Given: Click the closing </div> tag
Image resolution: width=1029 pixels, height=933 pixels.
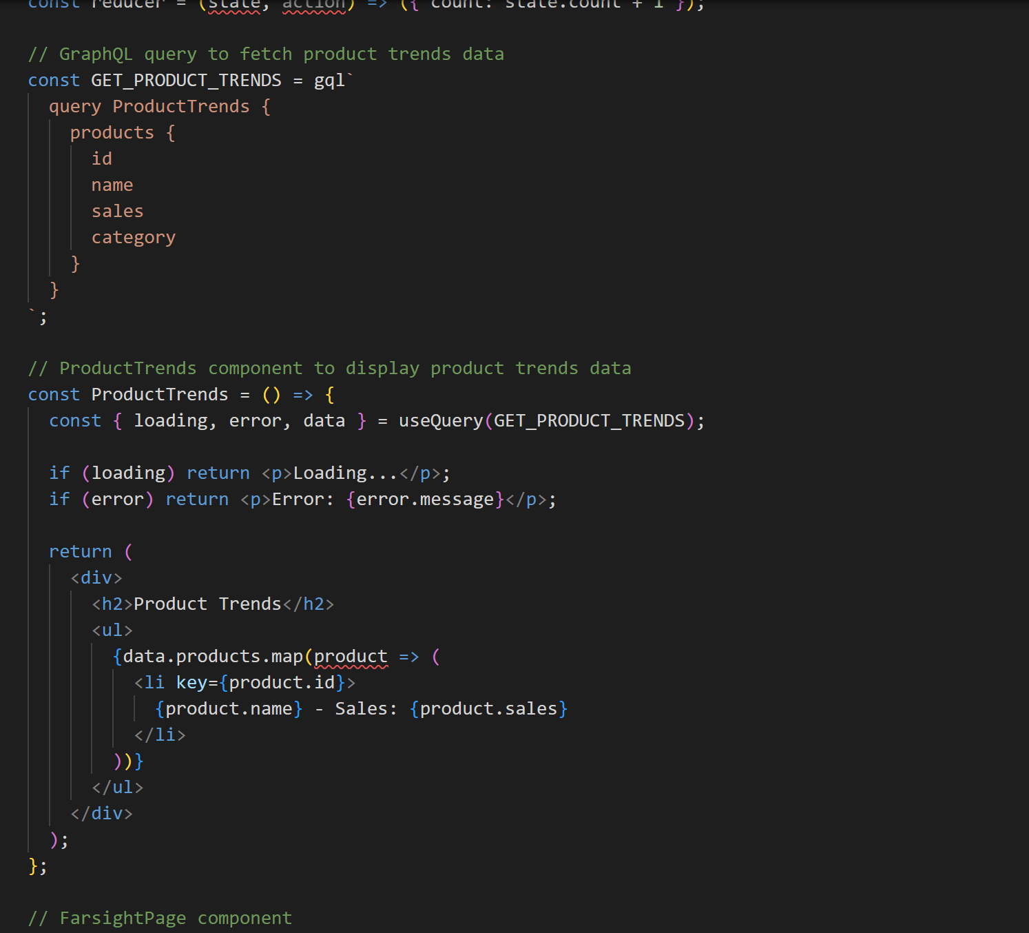Looking at the screenshot, I should 101,814.
